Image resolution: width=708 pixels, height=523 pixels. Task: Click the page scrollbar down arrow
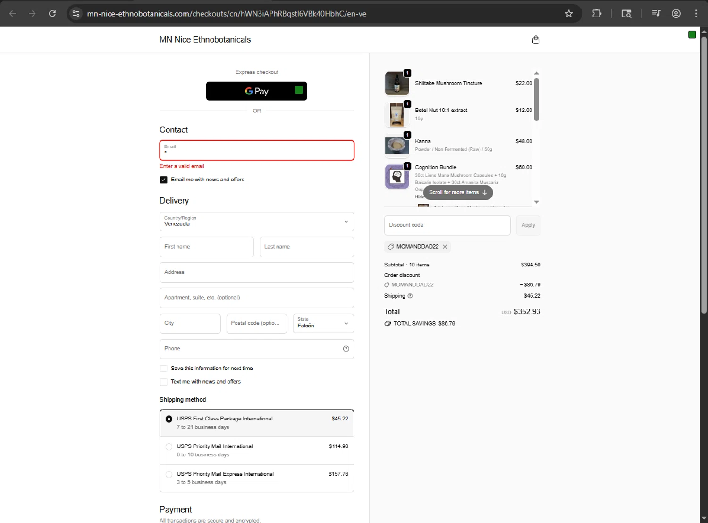tap(704, 518)
